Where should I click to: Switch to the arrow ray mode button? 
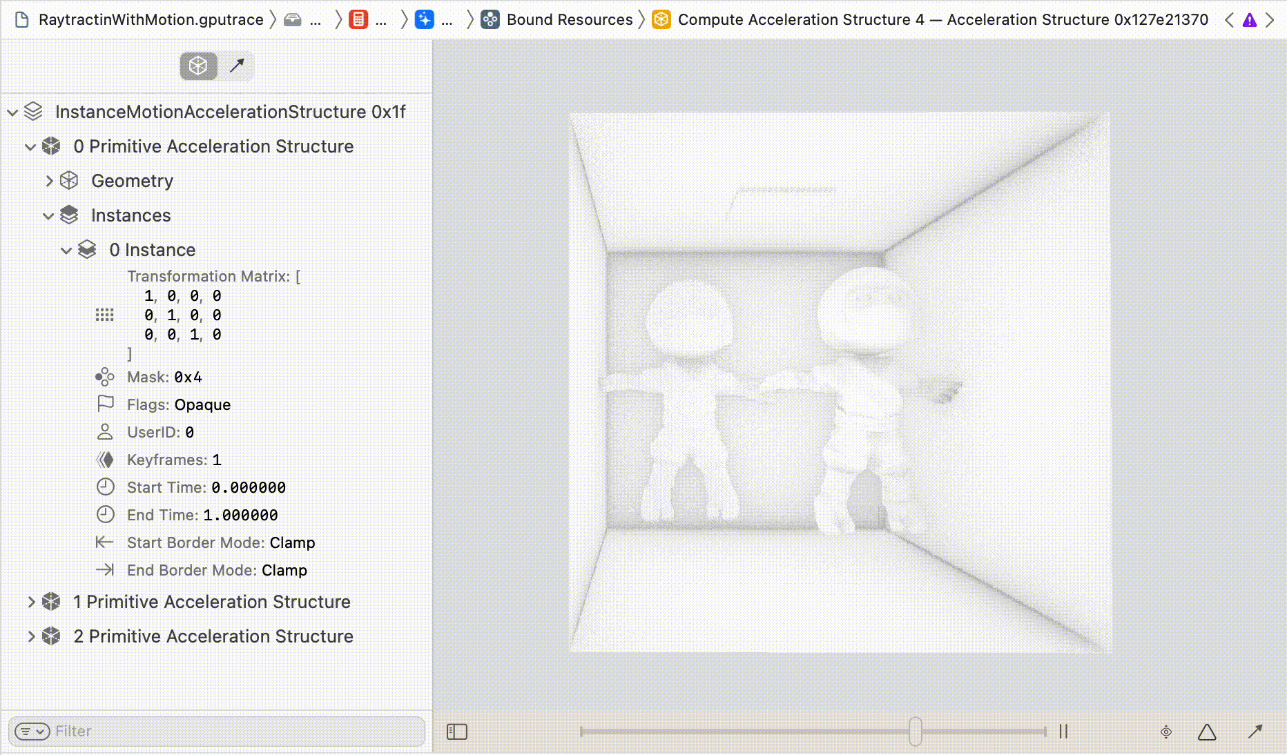point(237,66)
